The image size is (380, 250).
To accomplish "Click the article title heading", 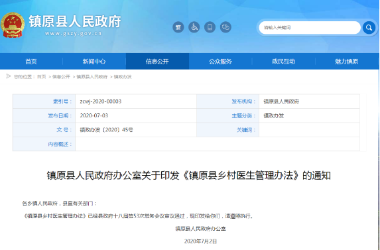I will [189, 175].
